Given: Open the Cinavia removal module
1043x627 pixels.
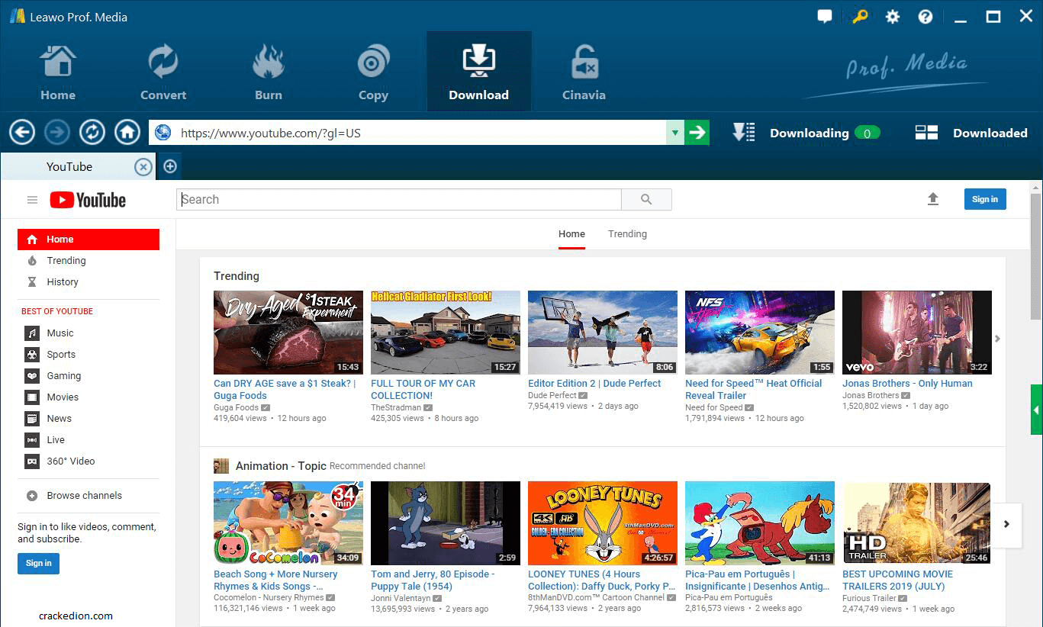Looking at the screenshot, I should (584, 72).
